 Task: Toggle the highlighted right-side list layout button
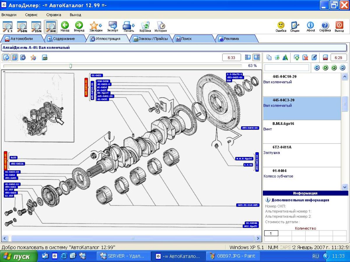(256, 58)
